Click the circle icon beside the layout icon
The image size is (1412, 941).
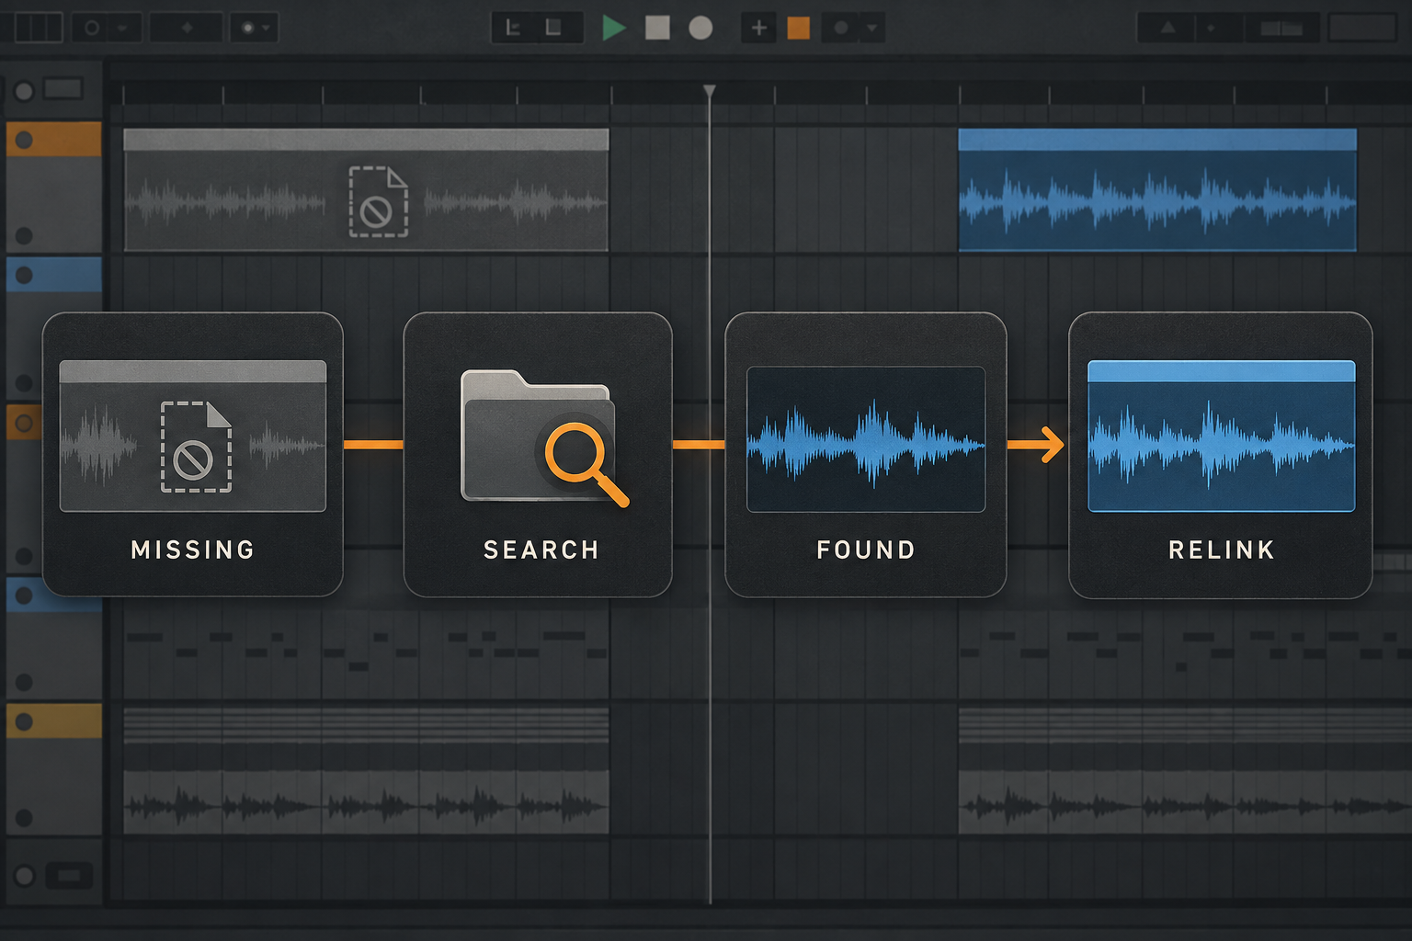point(92,28)
